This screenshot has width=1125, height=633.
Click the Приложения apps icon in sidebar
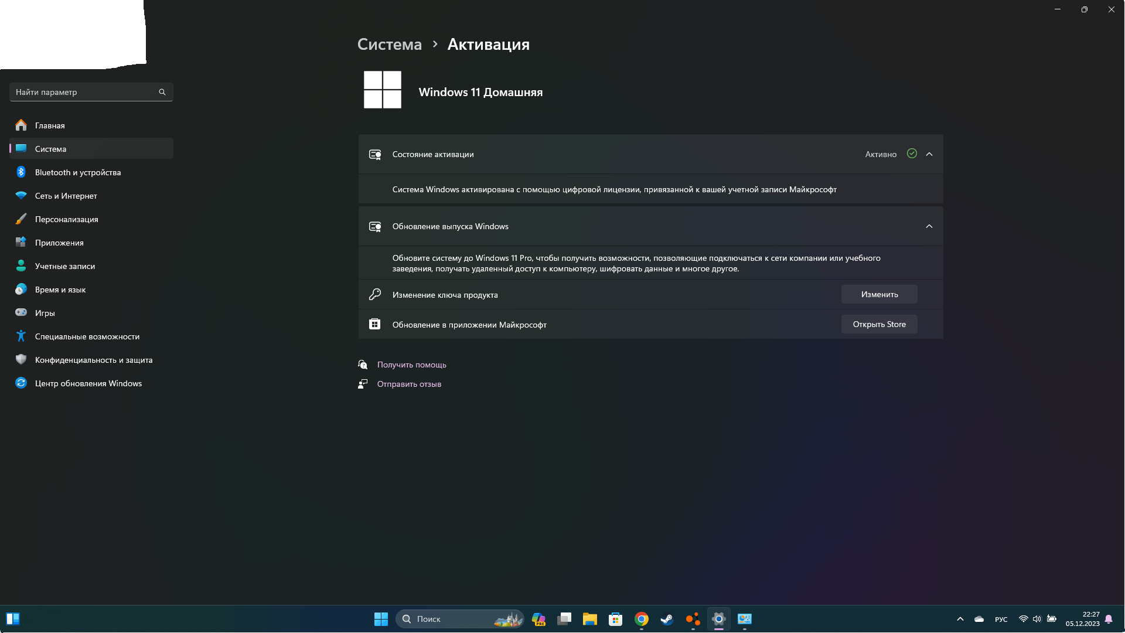[21, 242]
